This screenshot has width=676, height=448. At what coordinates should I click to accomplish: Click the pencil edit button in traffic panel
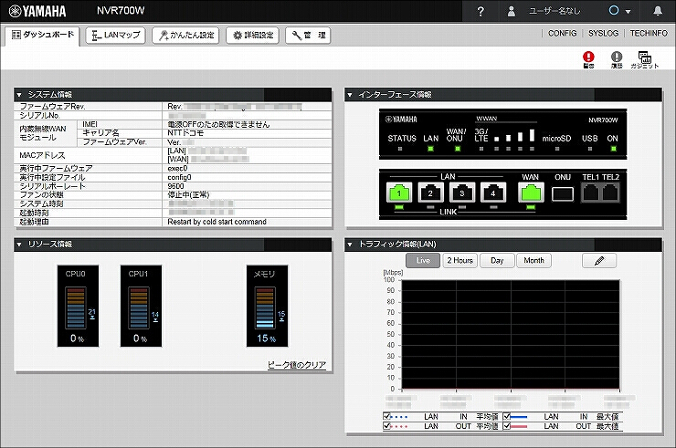coord(599,261)
